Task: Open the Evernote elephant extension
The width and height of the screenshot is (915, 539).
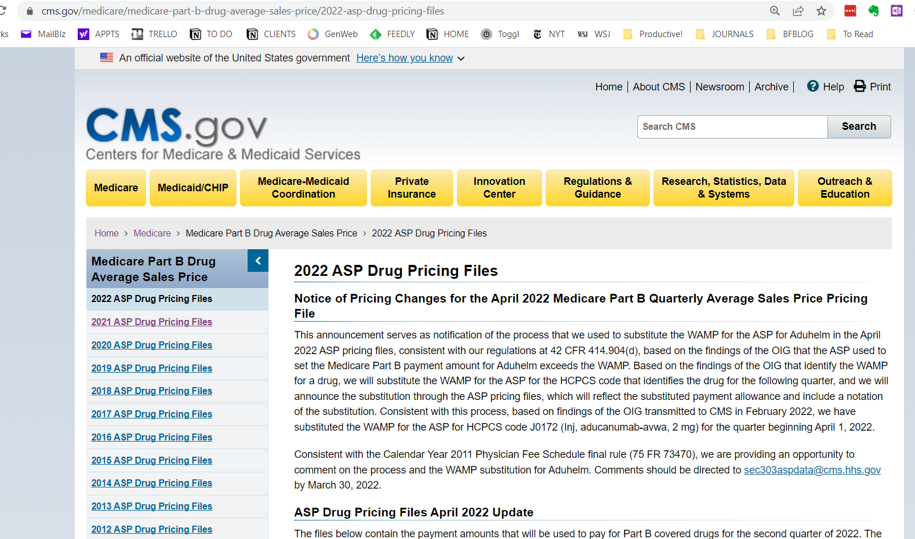Action: pos(873,10)
